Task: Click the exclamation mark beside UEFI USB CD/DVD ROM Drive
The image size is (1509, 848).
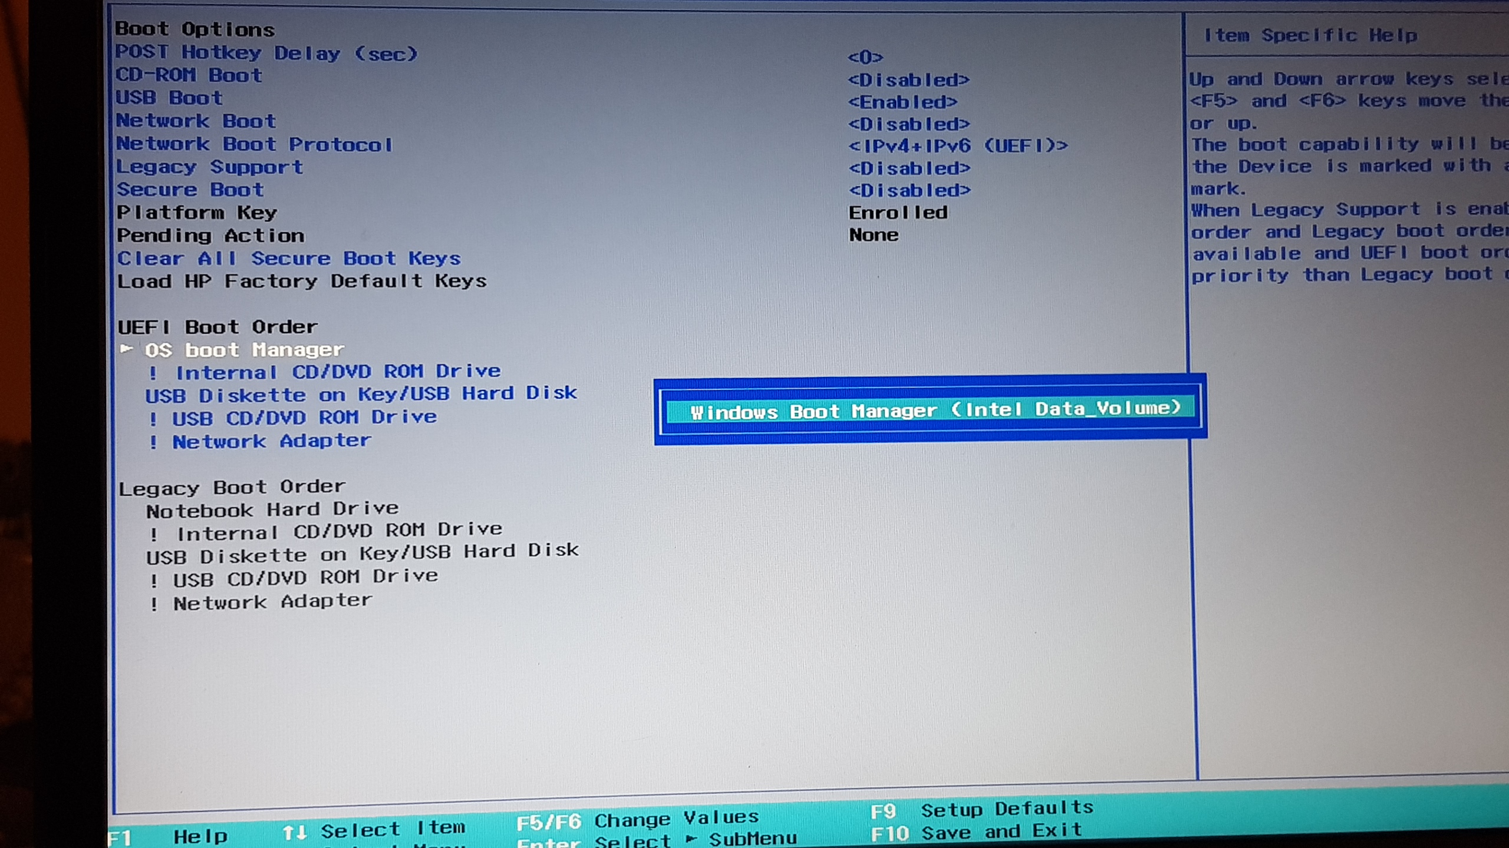Action: (153, 419)
